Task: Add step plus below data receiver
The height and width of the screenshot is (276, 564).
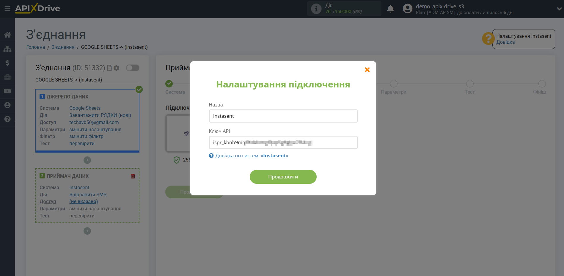Action: [x=87, y=231]
